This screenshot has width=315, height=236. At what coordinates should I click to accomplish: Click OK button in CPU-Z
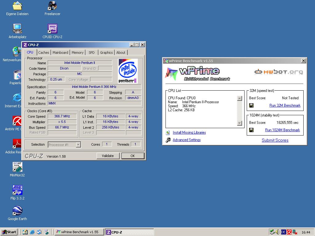133,156
